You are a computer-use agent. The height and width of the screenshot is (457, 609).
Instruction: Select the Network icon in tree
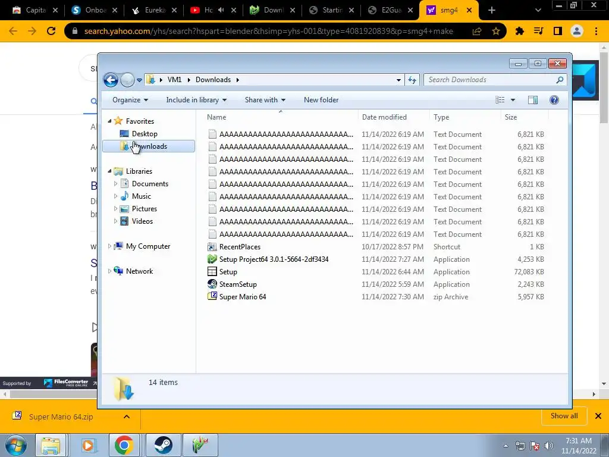[x=118, y=271]
